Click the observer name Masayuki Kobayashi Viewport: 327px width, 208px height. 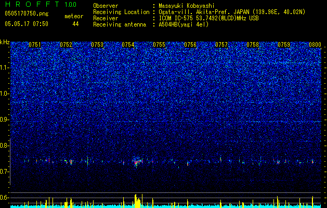pos(187,6)
